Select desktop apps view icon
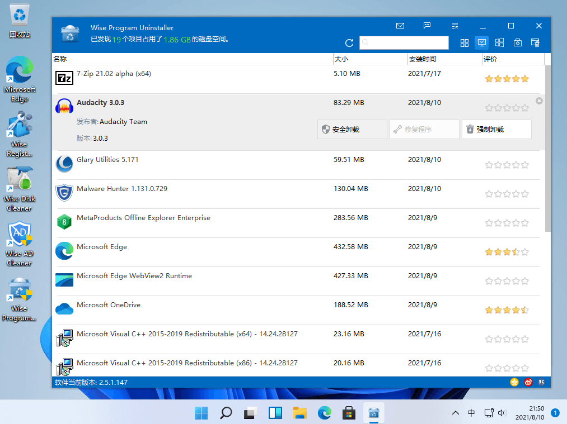This screenshot has width=567, height=424. coord(482,42)
